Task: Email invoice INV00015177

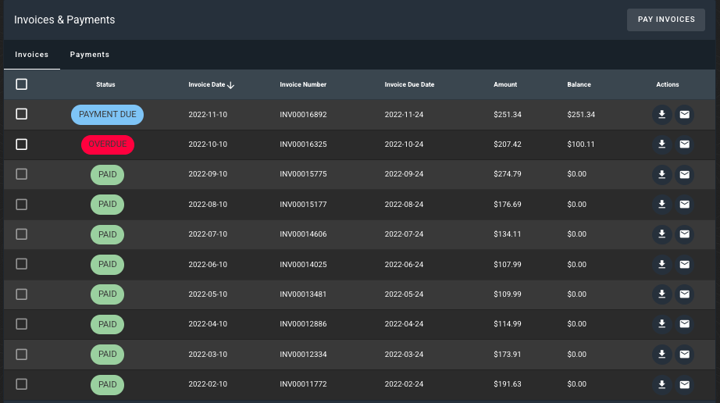Action: (684, 205)
